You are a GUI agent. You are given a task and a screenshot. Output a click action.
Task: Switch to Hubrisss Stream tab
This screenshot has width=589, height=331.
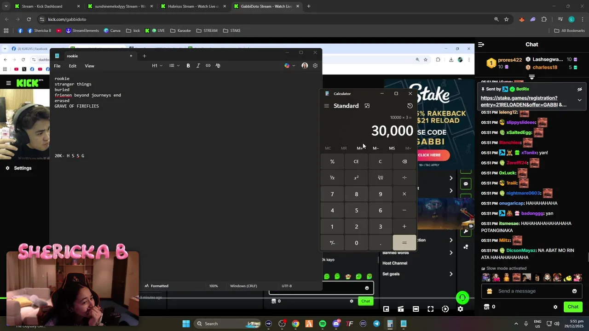tap(193, 6)
